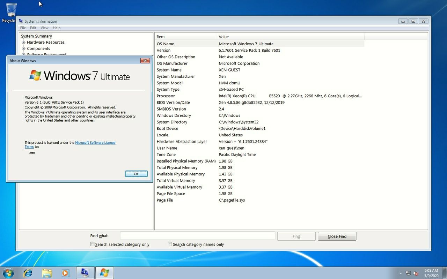Expand the Hardware Resources node

(x=23, y=42)
